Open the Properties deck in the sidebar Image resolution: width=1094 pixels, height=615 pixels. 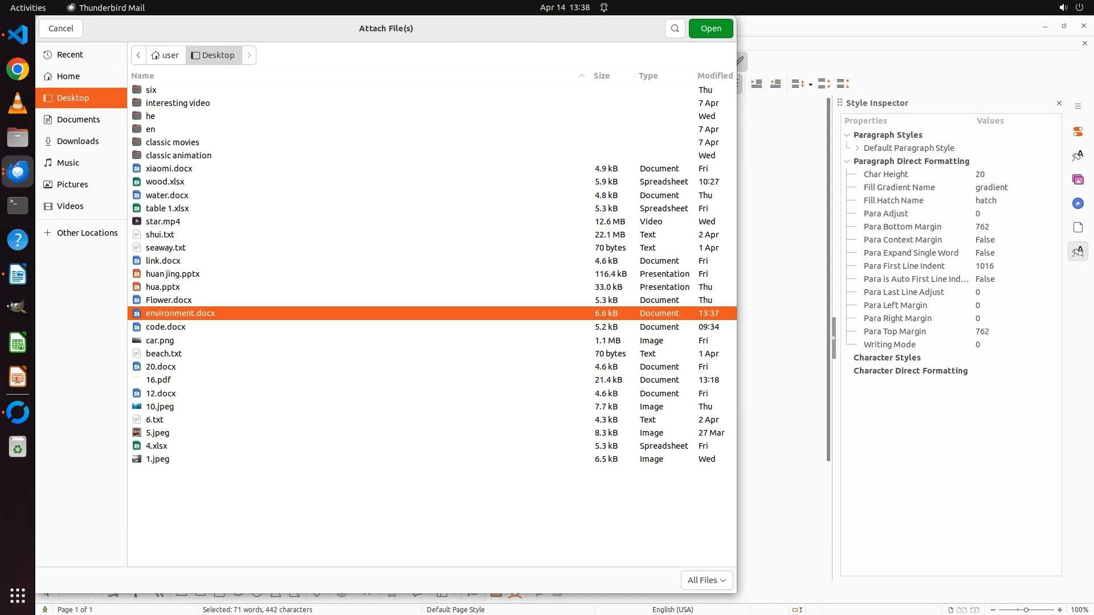[x=1077, y=132]
